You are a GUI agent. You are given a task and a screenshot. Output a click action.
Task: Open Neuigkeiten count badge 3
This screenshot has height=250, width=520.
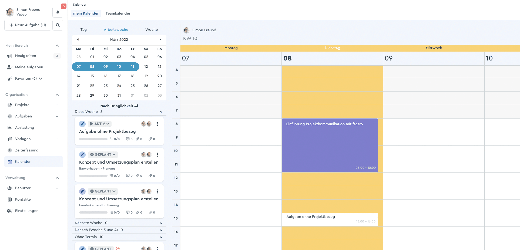click(x=57, y=56)
